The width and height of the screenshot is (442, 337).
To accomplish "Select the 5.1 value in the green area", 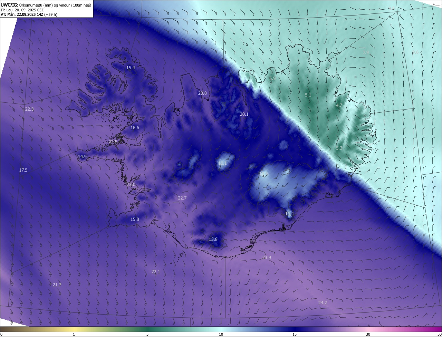I will click(308, 95).
